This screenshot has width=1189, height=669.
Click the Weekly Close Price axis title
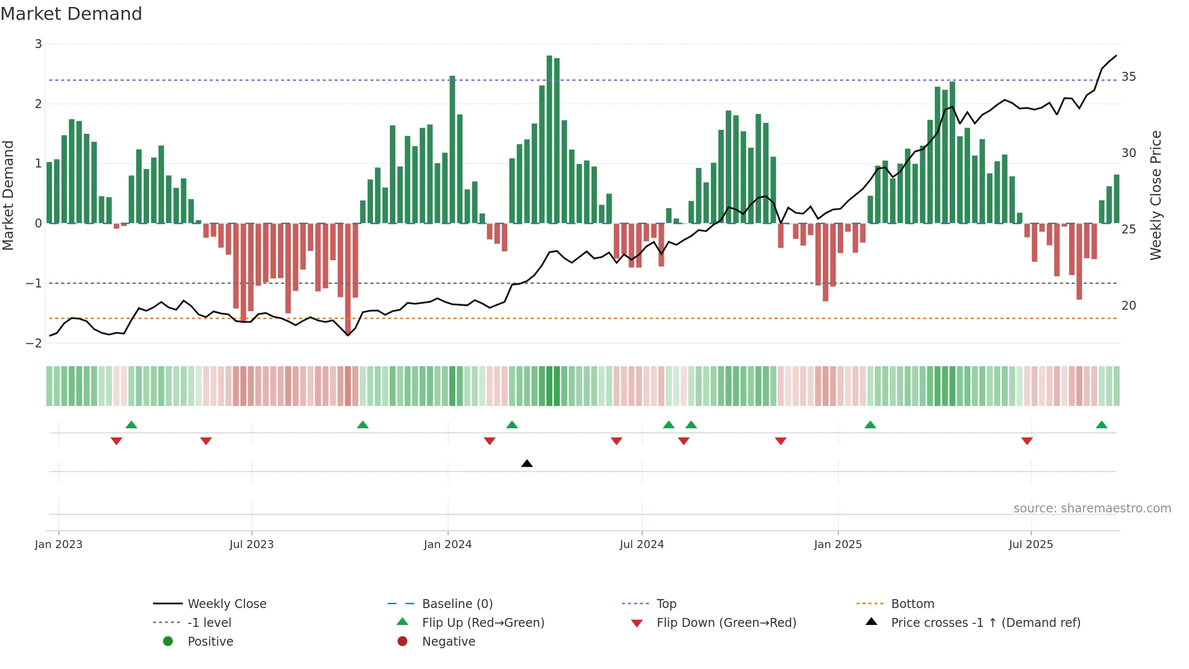[x=1156, y=195]
